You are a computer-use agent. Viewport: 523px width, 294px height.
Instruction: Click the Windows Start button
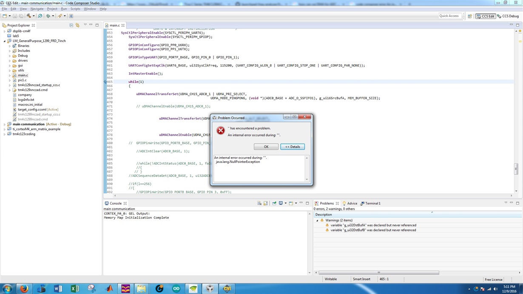click(7, 288)
